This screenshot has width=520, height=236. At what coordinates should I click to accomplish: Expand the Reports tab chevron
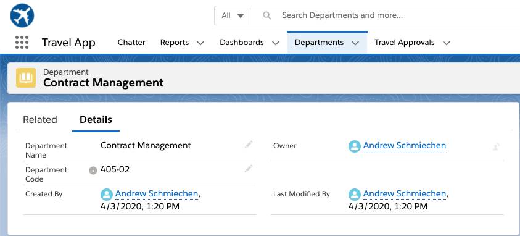200,43
